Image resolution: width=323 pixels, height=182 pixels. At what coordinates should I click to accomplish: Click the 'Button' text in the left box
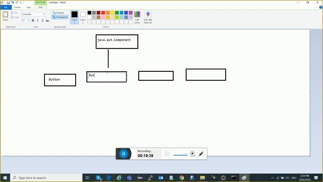pos(55,79)
